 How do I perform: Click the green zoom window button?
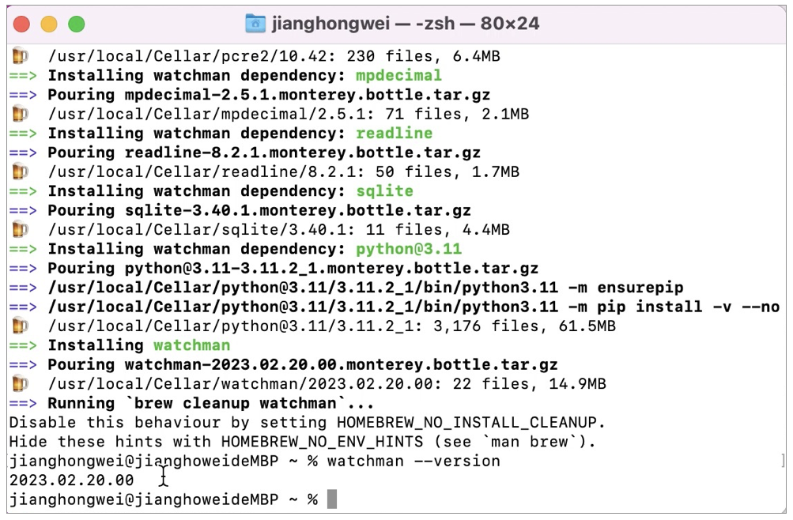point(77,24)
